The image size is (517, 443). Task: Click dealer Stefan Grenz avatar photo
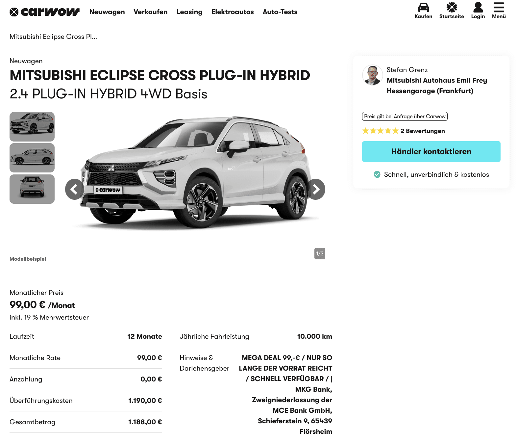coord(372,75)
